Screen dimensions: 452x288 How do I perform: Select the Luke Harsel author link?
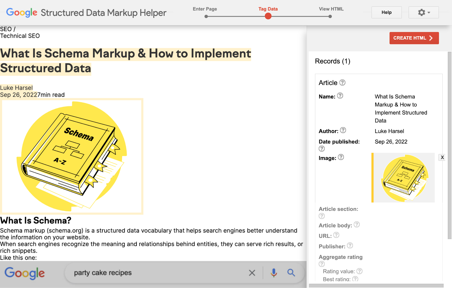[x=16, y=88]
